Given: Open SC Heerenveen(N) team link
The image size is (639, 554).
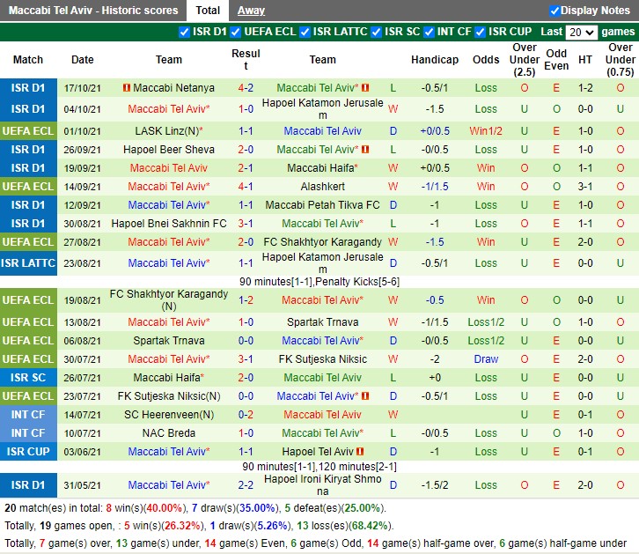Looking at the screenshot, I should click(169, 415).
